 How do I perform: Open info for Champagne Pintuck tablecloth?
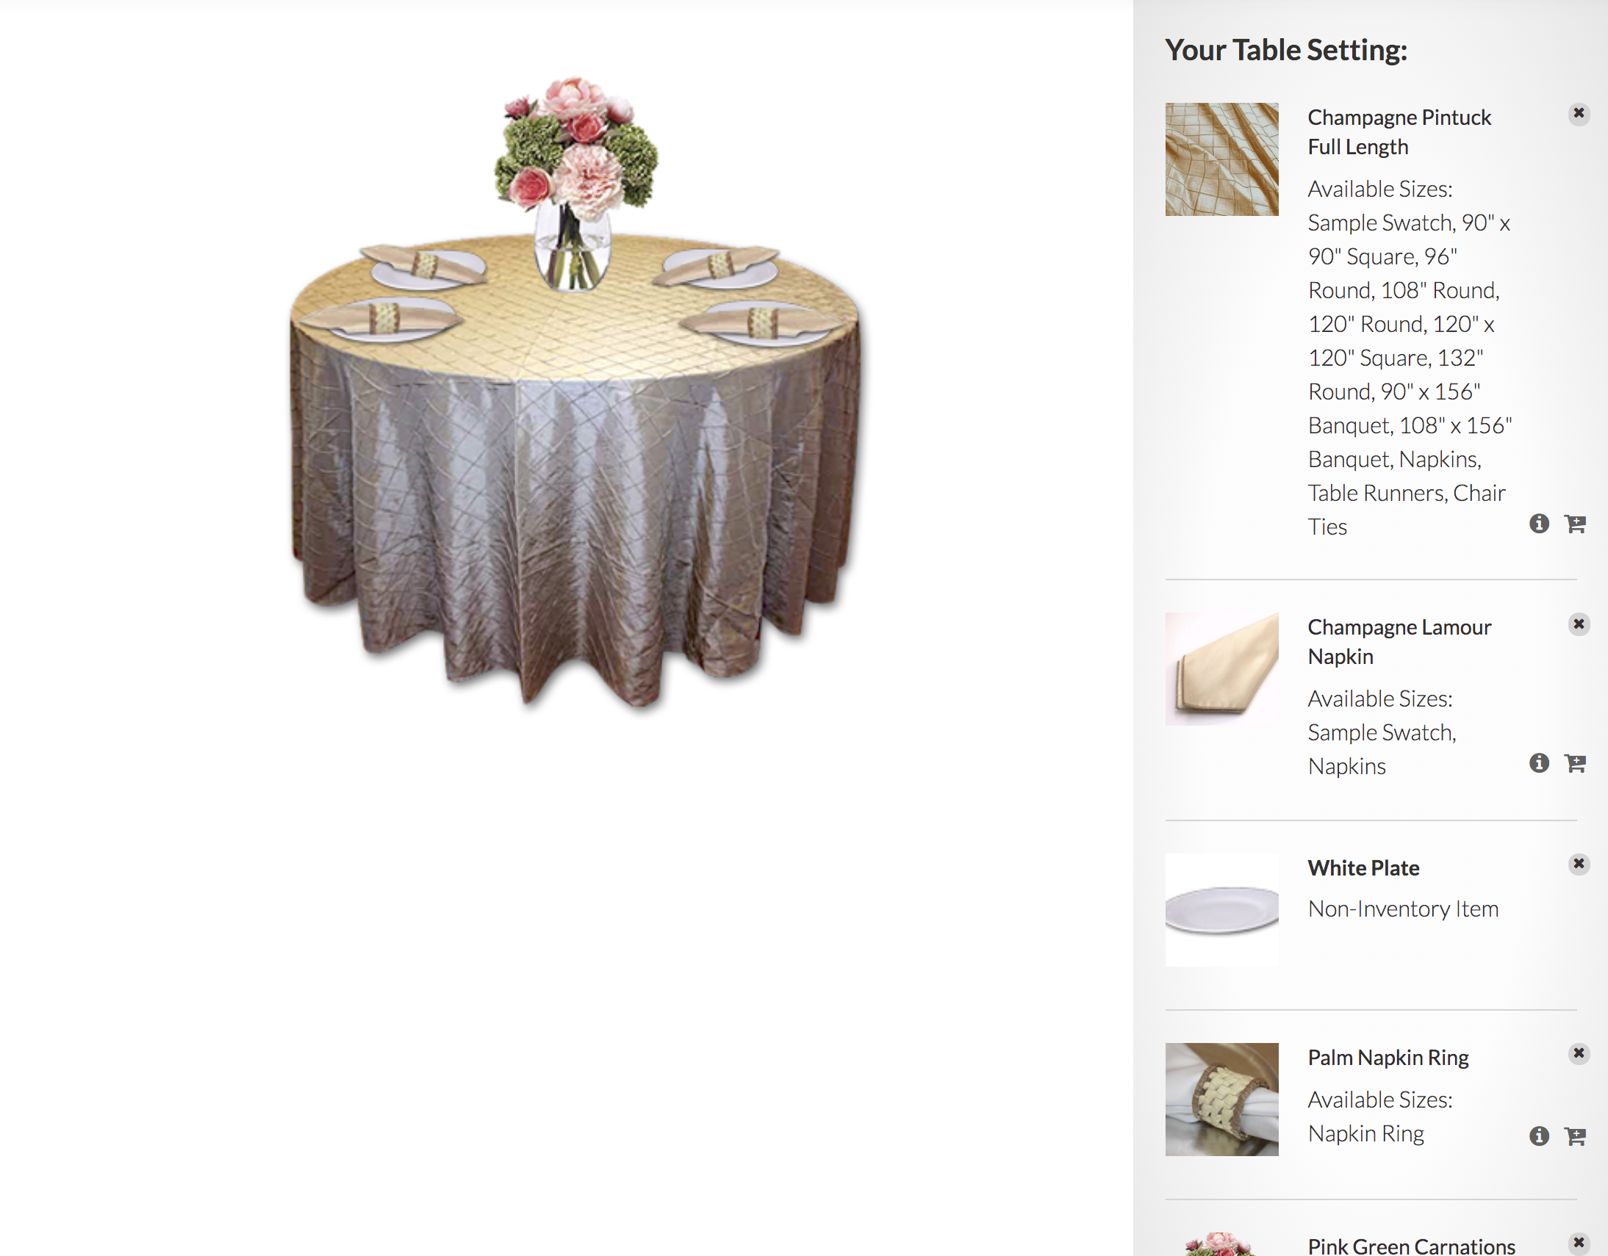point(1539,523)
